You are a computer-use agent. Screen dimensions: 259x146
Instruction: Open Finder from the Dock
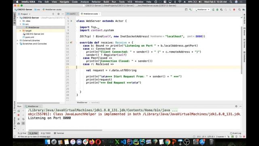tap(48, 142)
